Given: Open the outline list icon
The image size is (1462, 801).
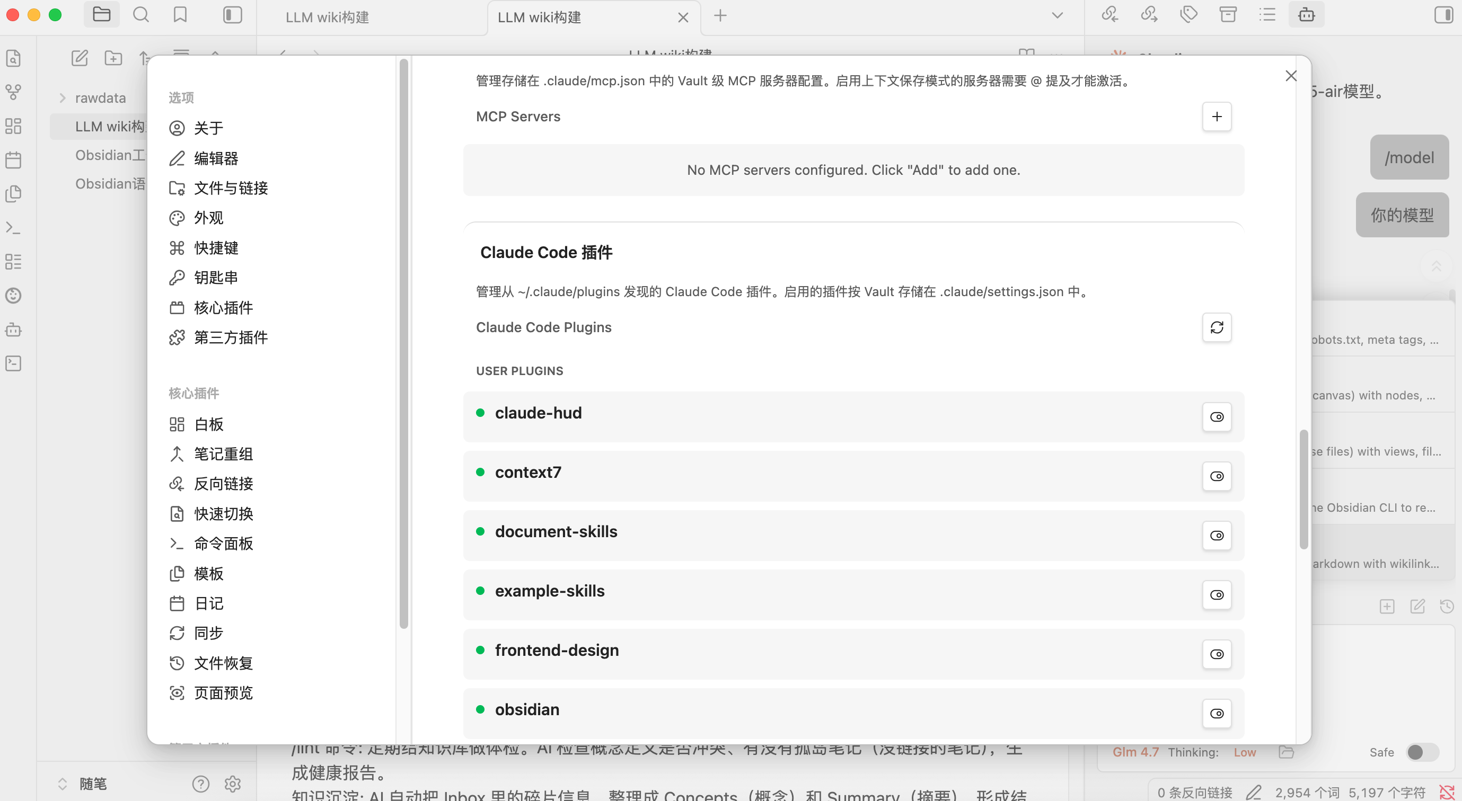Looking at the screenshot, I should point(1267,15).
